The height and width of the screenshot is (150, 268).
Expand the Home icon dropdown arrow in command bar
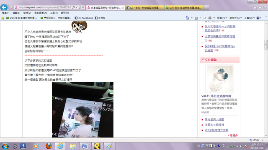(x=192, y=18)
